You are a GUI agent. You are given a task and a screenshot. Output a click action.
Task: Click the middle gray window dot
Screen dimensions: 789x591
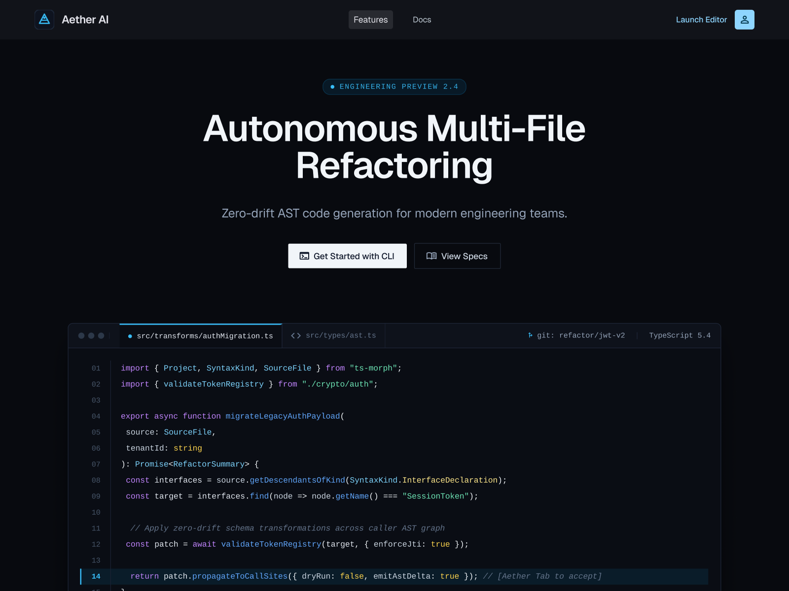pos(91,336)
